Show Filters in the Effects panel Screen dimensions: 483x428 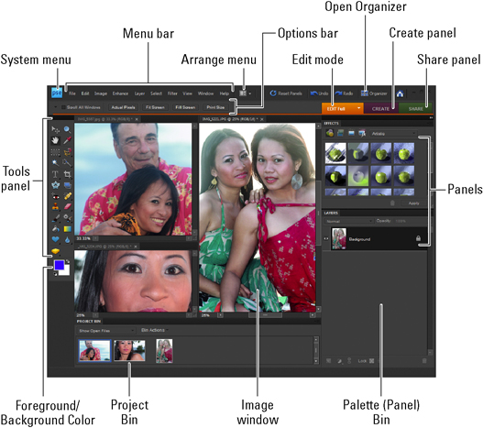pyautogui.click(x=330, y=133)
